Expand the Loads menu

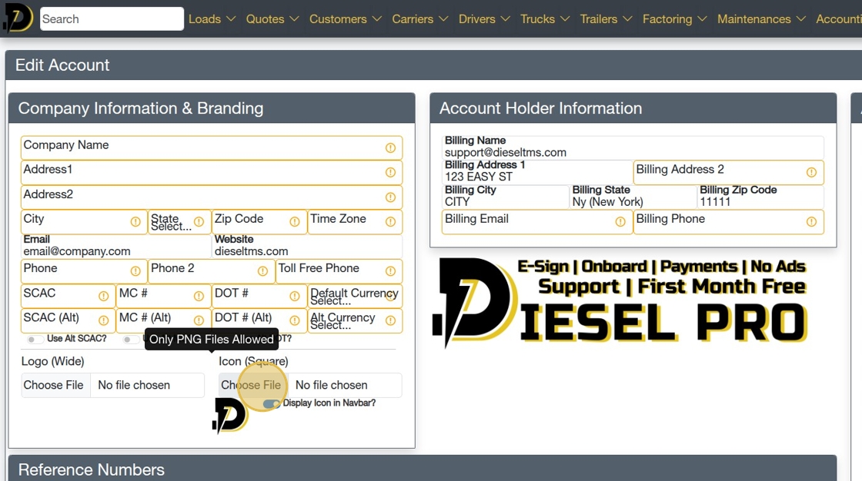tap(212, 18)
